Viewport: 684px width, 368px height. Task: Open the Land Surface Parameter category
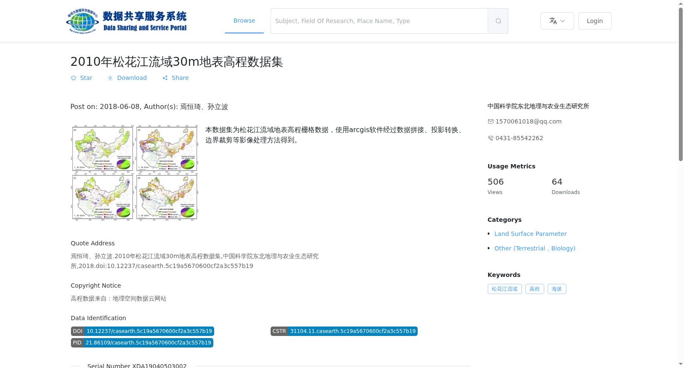pos(530,234)
